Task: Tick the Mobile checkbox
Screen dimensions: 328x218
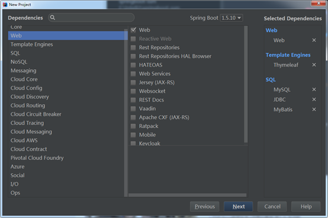Action: coord(133,135)
